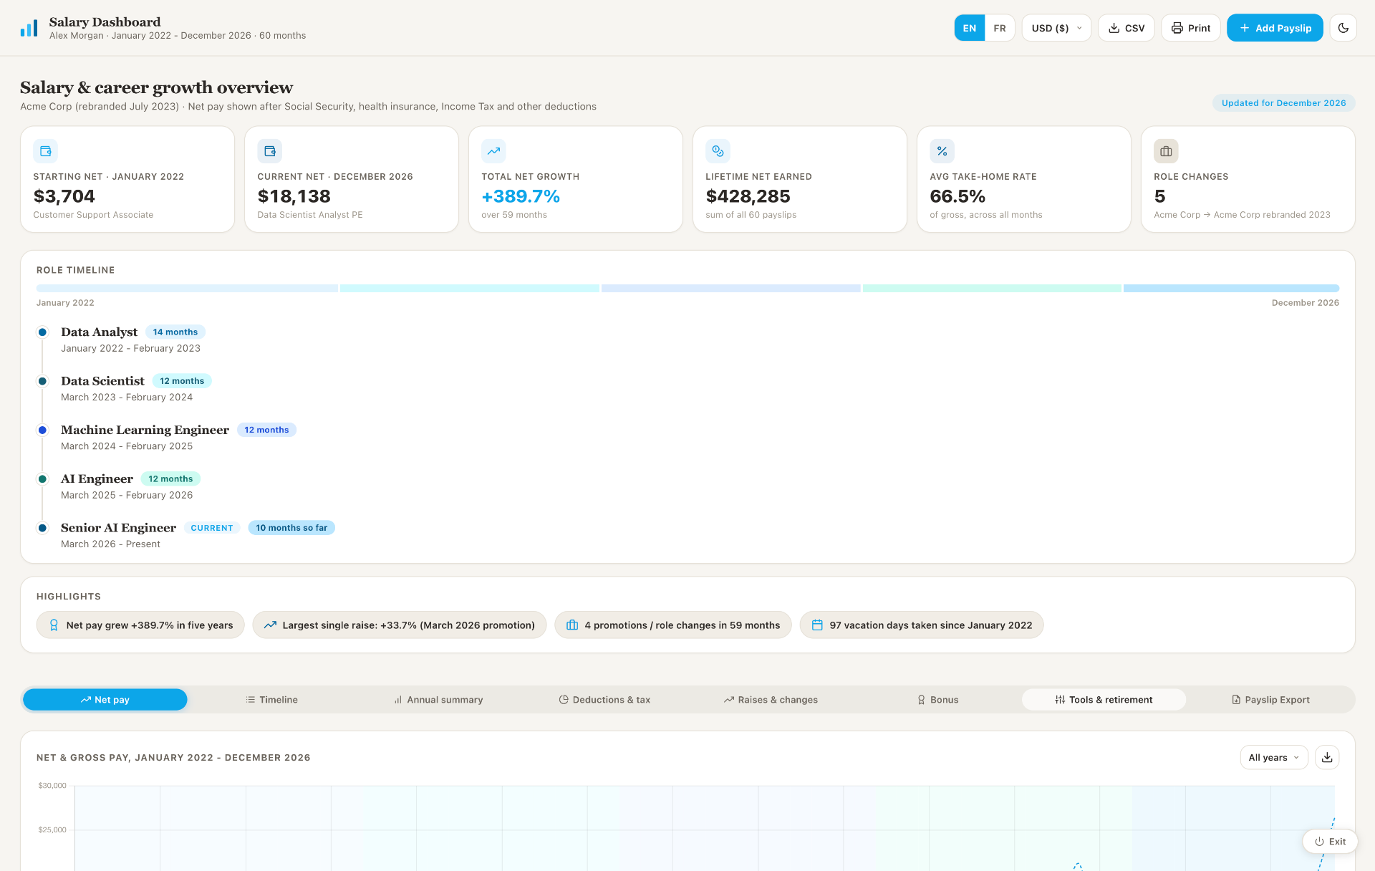
Task: Click the Add Payslip button
Action: (x=1275, y=28)
